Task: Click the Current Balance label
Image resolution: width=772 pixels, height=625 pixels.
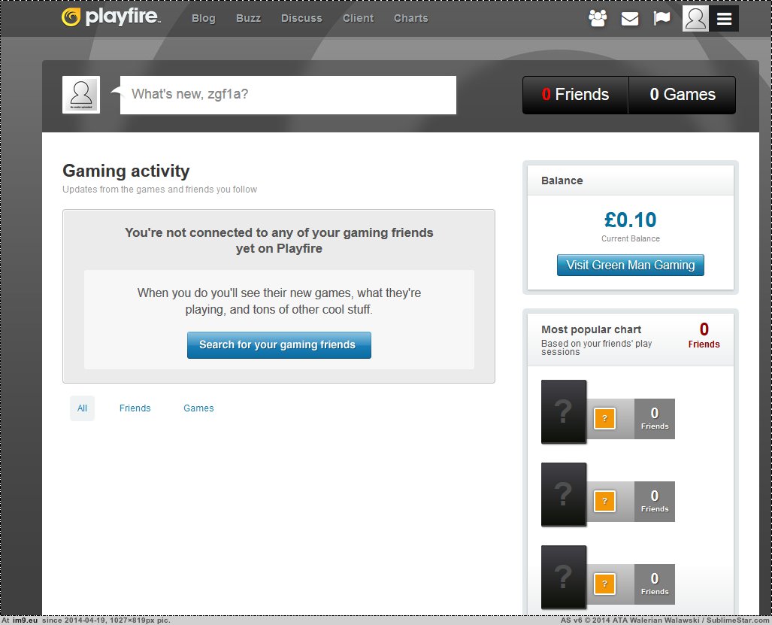Action: [630, 238]
